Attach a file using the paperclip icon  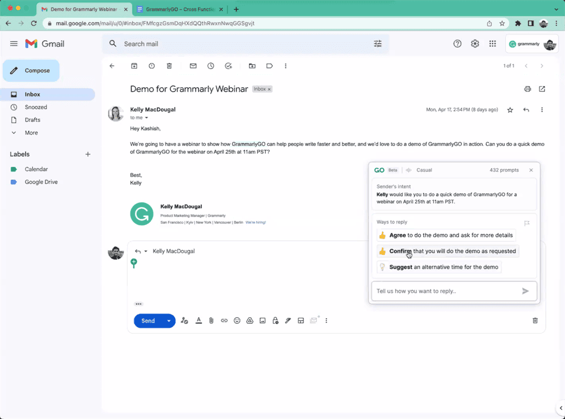point(211,321)
